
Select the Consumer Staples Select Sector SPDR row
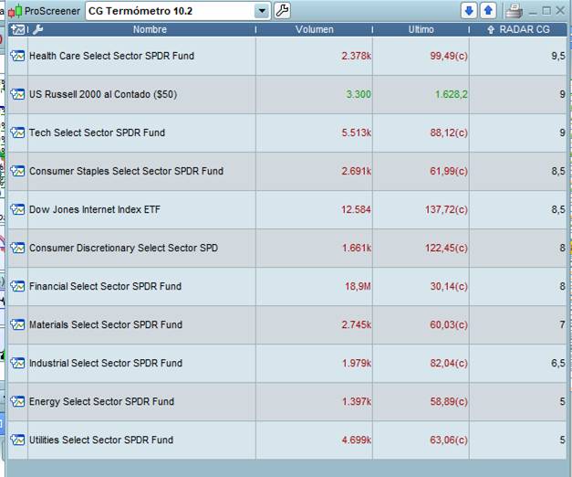click(126, 171)
